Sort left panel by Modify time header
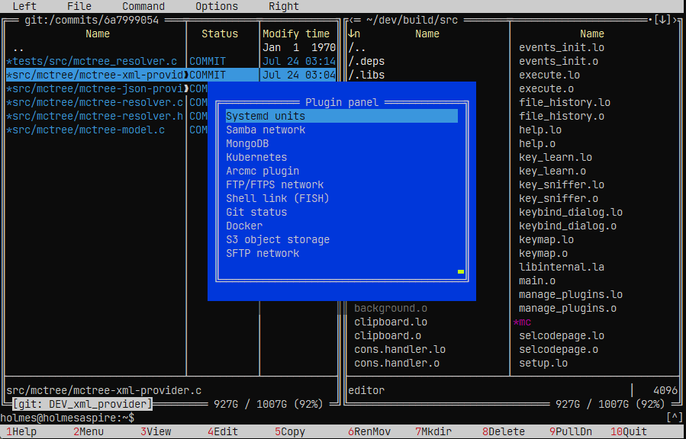Image resolution: width=686 pixels, height=439 pixels. point(296,34)
